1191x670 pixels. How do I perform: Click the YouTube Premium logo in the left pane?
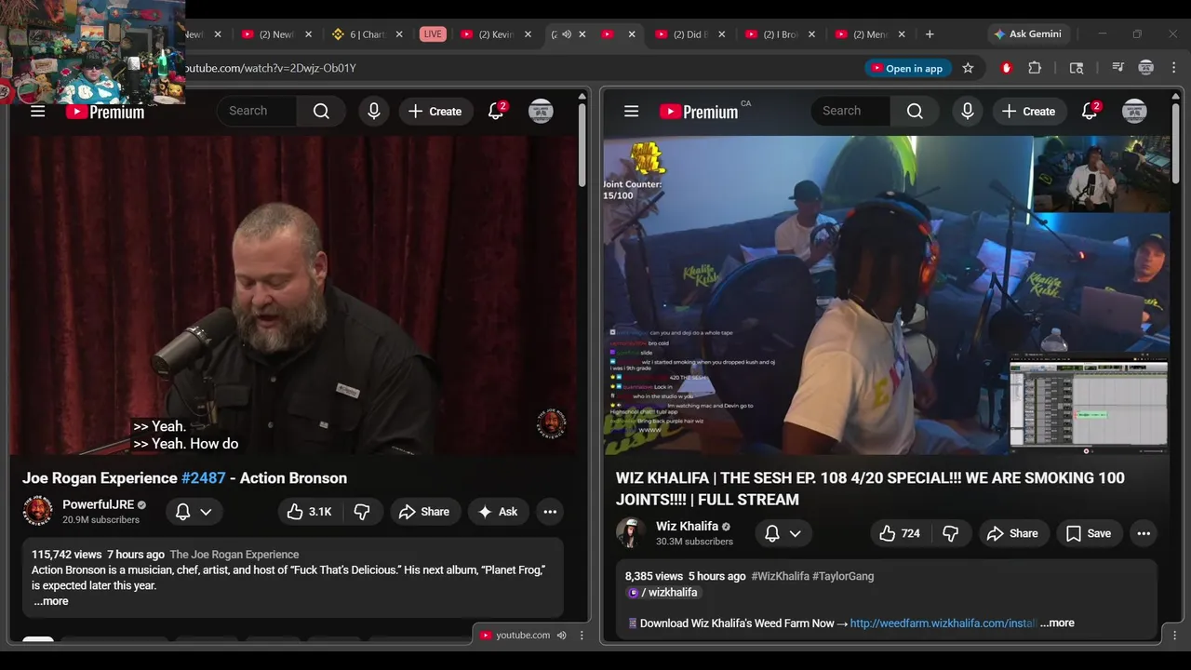pos(105,112)
